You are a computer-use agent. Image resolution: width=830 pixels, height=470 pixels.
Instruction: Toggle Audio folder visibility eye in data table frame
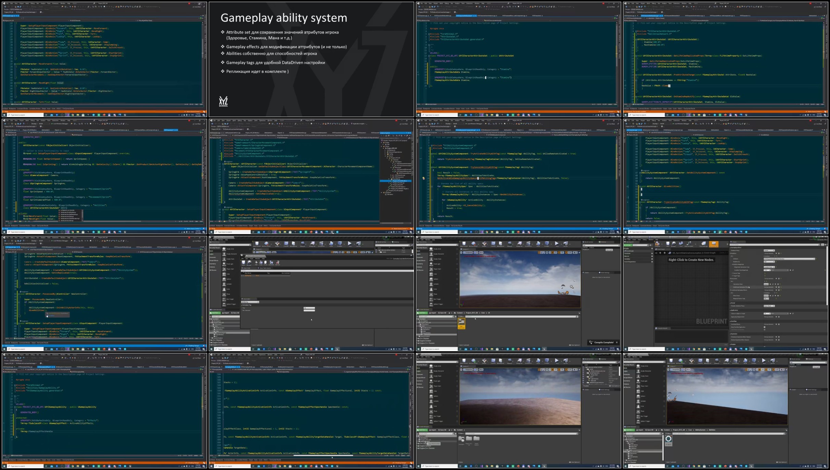tap(376, 252)
